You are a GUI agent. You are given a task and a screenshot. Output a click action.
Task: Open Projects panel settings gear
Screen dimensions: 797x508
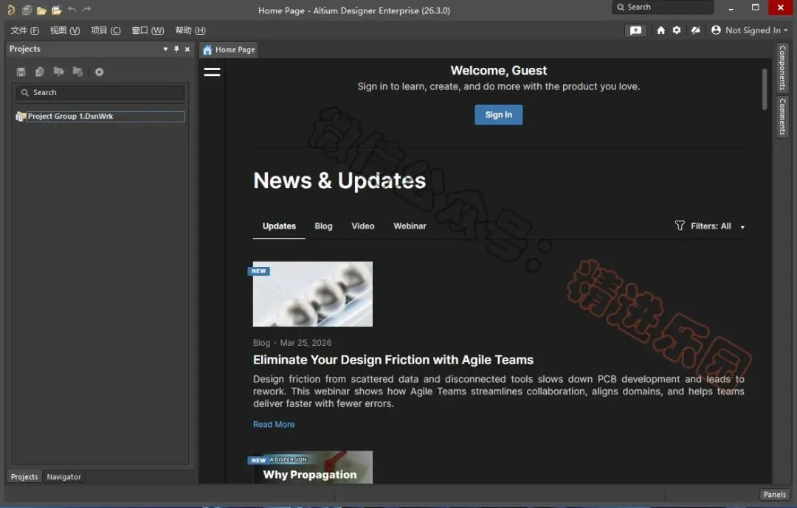tap(99, 72)
